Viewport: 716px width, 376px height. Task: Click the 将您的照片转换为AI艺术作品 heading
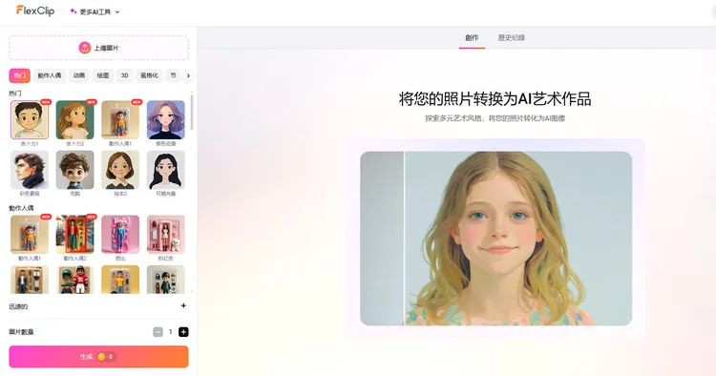(x=495, y=98)
